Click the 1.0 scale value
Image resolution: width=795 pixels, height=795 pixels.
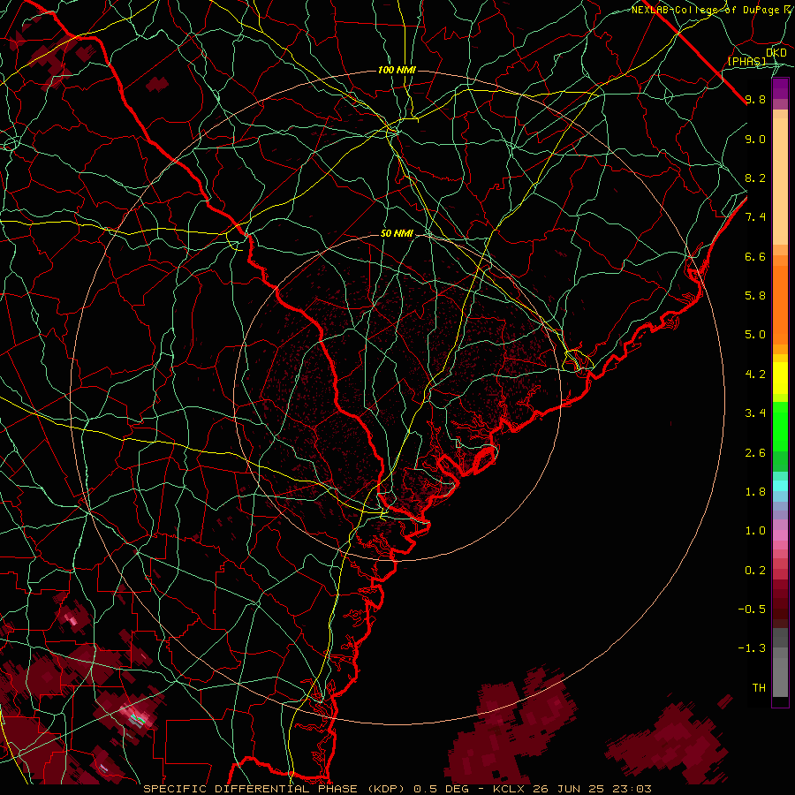pyautogui.click(x=755, y=531)
